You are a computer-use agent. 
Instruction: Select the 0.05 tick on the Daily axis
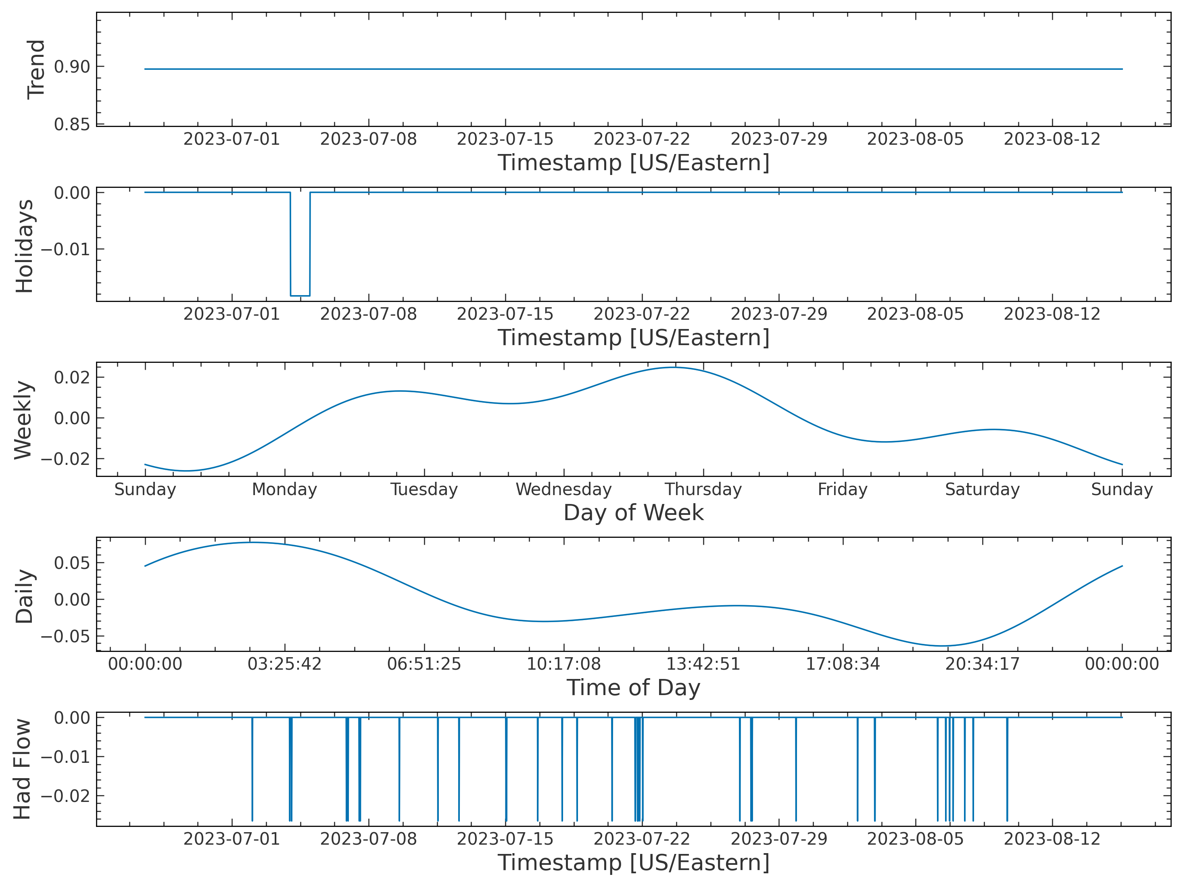point(72,563)
